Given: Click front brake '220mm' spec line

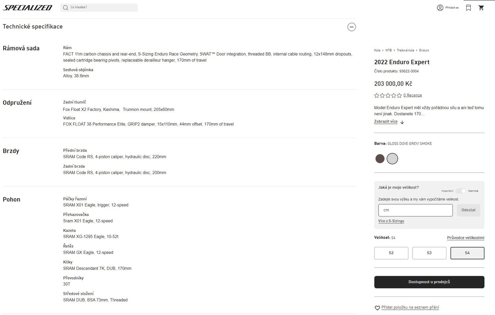Looking at the screenshot, I should tap(115, 157).
